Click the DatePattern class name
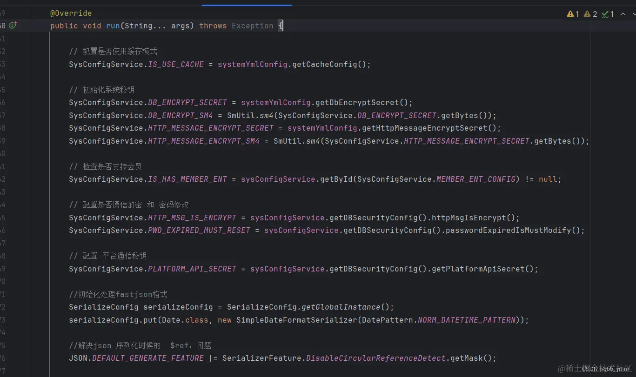Screen dimensions: 636x377 tap(388, 320)
